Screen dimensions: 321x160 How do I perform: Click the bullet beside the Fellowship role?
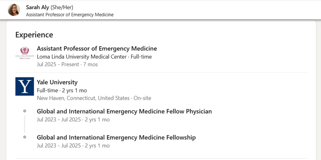click(24, 137)
